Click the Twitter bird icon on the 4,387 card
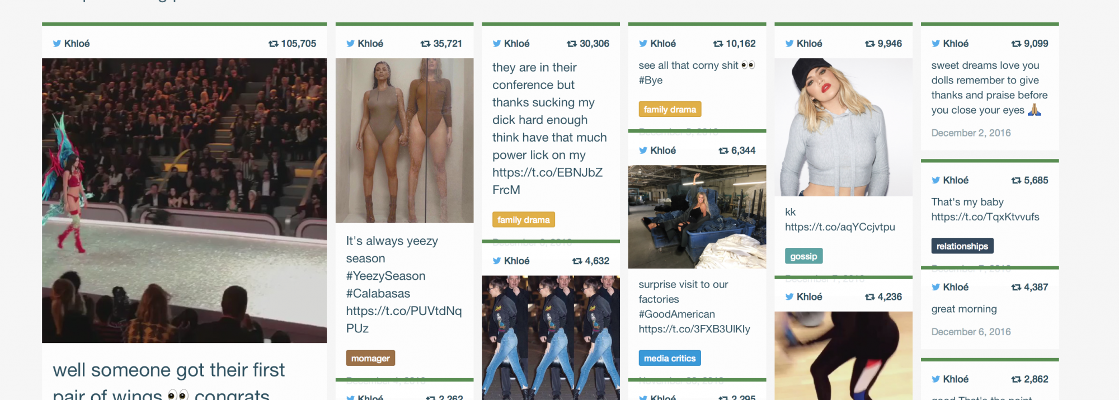This screenshot has width=1119, height=400. coord(935,287)
